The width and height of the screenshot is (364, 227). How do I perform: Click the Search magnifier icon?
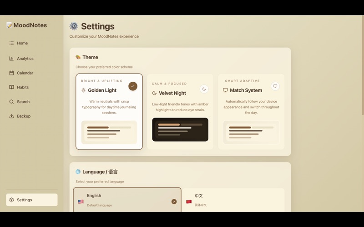[x=11, y=102]
